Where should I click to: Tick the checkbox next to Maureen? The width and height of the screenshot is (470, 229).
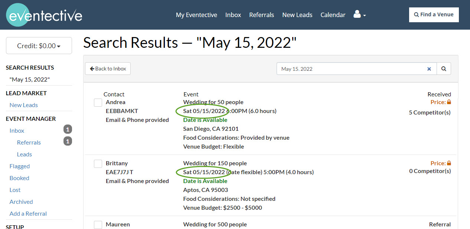[x=98, y=225]
